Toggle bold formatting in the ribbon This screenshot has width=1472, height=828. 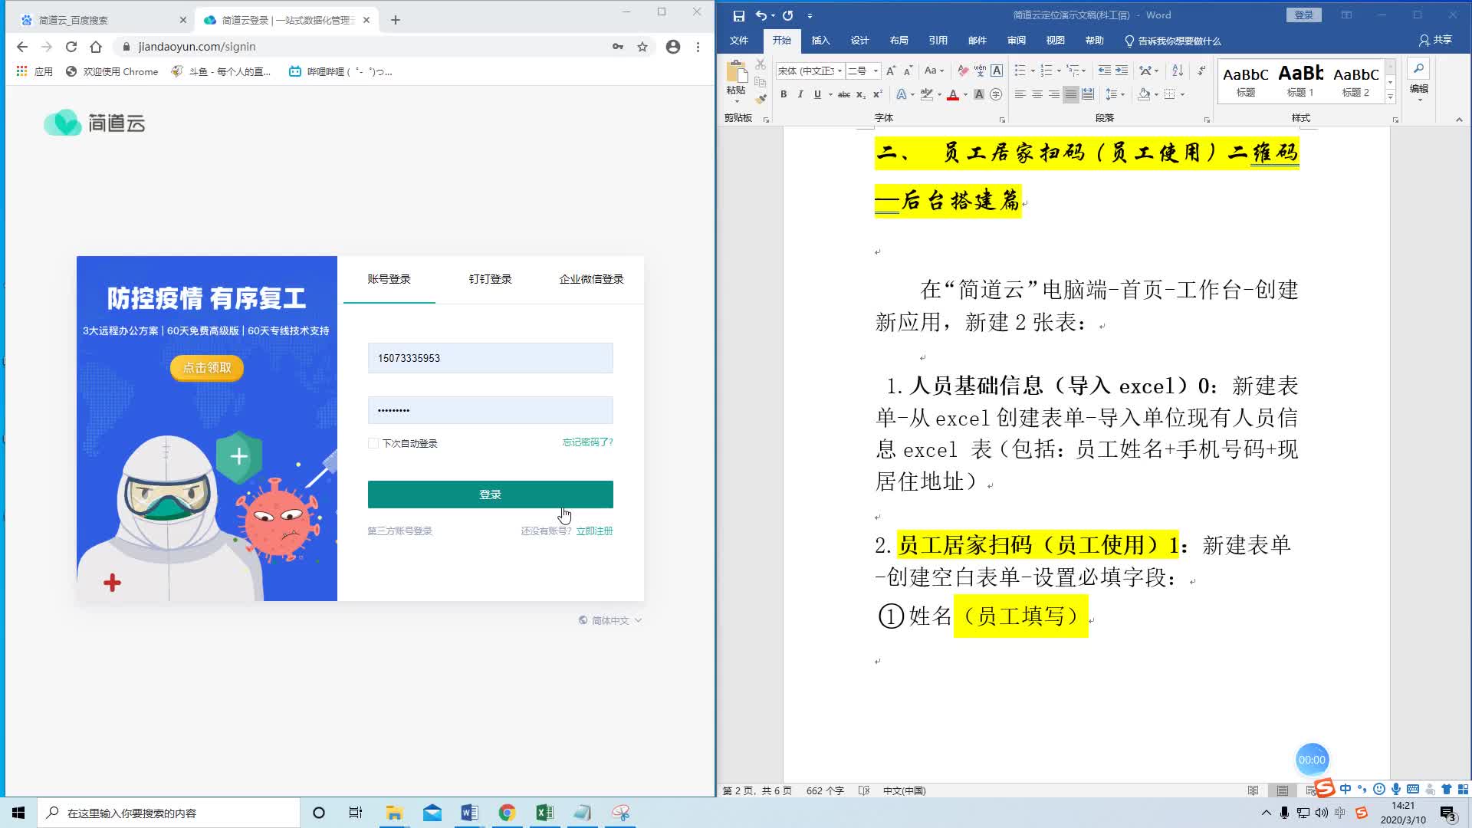point(784,94)
